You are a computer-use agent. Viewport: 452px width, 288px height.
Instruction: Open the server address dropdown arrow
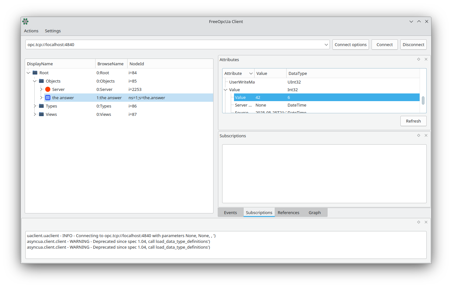click(326, 44)
